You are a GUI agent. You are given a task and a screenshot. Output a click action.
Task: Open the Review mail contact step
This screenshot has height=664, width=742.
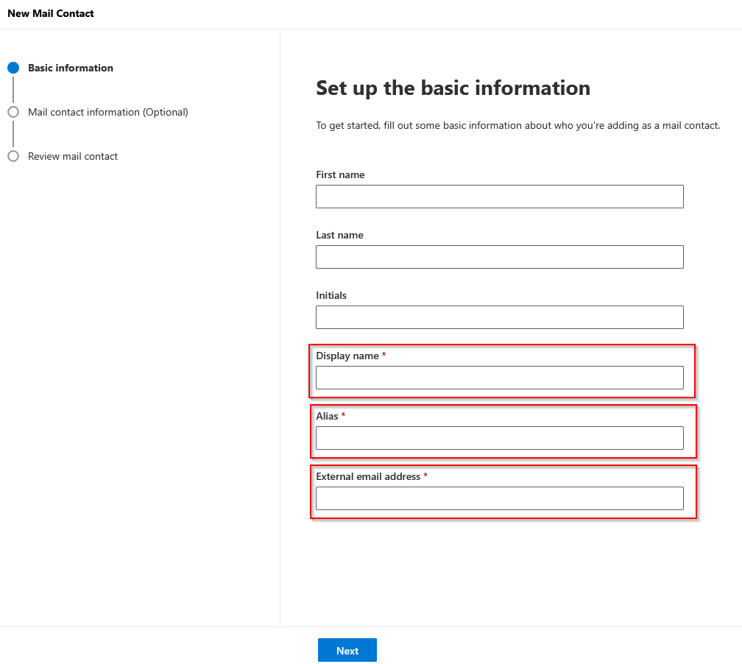73,156
